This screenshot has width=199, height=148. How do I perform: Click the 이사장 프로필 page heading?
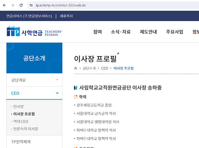click(x=95, y=59)
